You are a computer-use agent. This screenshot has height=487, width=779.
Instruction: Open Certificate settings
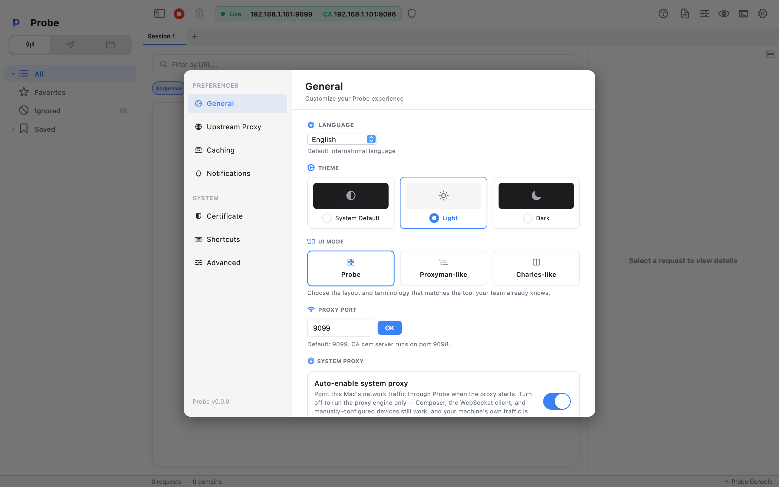[x=237, y=216]
